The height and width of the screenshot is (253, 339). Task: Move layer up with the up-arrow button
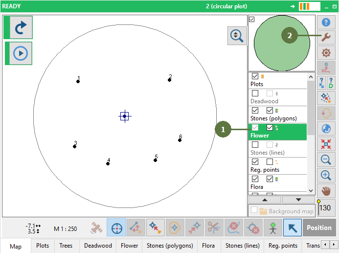click(x=265, y=200)
